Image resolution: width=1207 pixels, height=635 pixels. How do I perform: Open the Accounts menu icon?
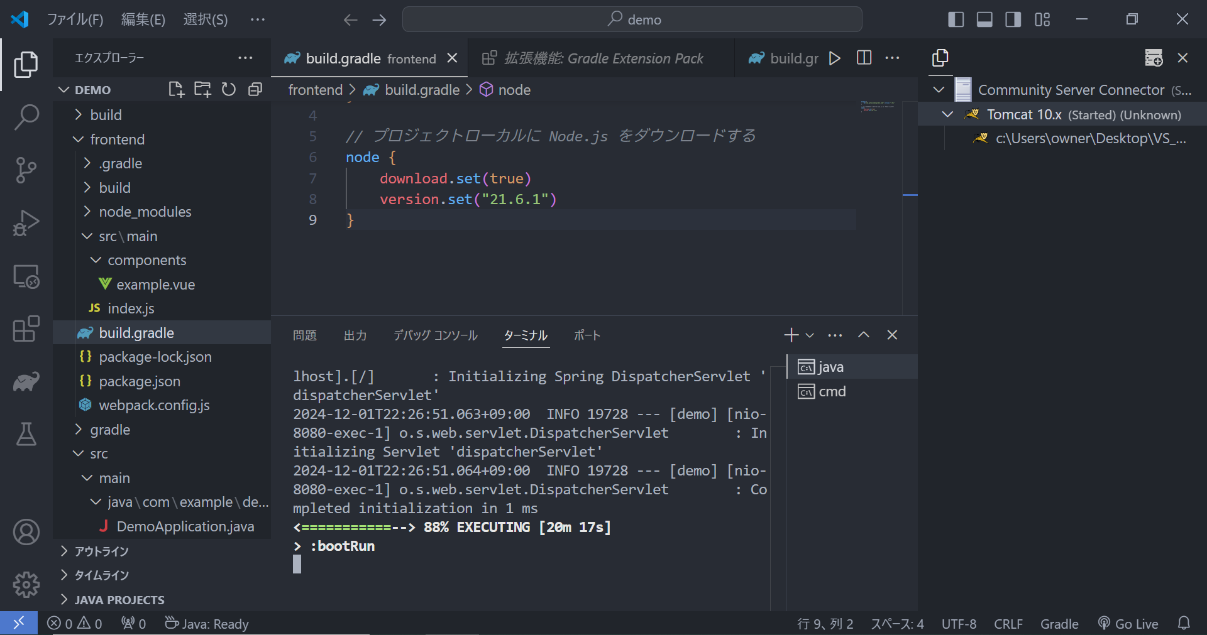click(26, 533)
